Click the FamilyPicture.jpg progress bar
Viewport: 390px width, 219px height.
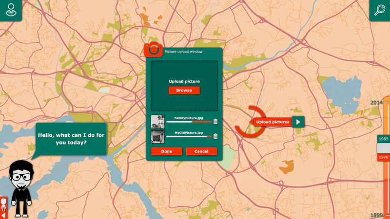189,122
